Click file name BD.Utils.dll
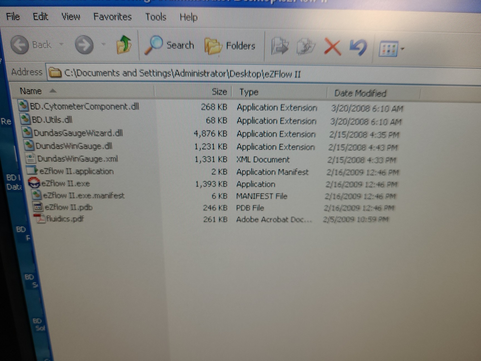 pyautogui.click(x=52, y=120)
